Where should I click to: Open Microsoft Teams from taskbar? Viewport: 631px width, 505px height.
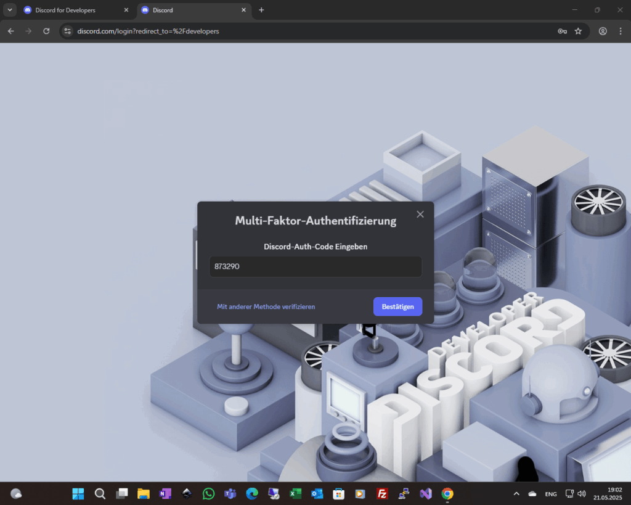pos(230,494)
